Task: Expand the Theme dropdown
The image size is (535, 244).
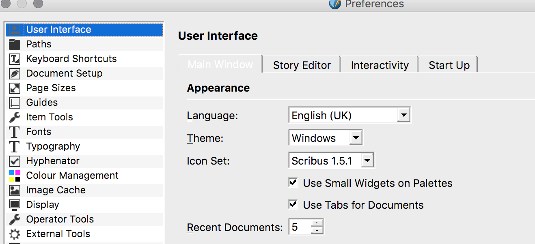Action: 356,138
